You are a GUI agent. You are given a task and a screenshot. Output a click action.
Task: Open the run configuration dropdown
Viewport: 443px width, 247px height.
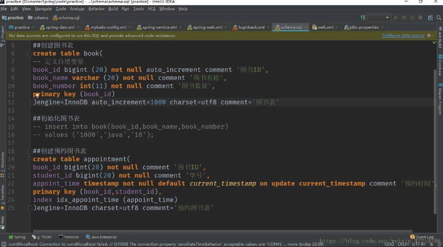380,18
